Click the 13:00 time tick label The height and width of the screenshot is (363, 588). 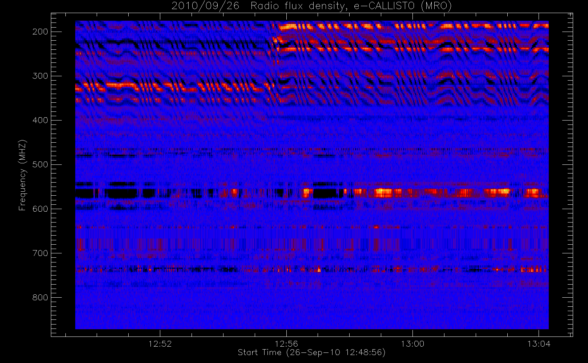coord(412,344)
